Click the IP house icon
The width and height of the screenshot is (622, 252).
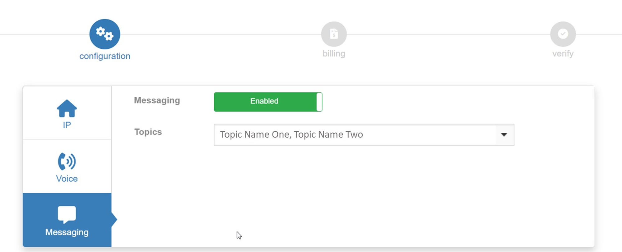tap(67, 108)
